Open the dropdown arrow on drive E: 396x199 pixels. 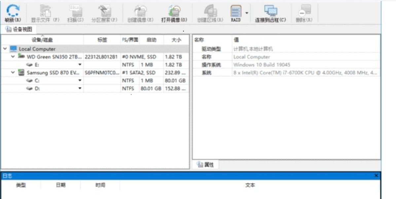[80, 65]
